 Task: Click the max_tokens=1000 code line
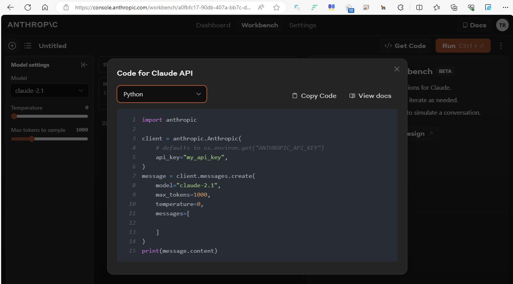(183, 195)
